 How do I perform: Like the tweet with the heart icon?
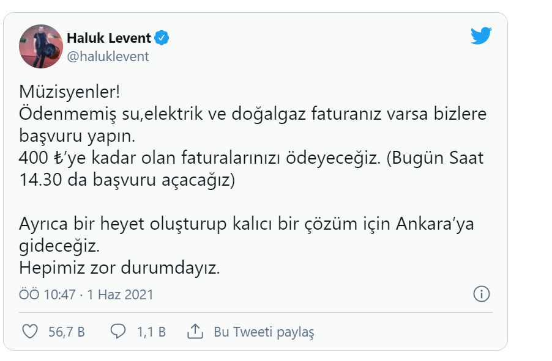(30, 332)
